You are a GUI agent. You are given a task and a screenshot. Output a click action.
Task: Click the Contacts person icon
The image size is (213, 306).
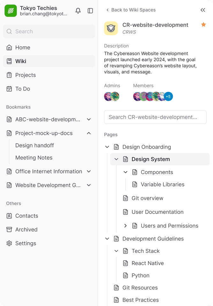(9, 216)
